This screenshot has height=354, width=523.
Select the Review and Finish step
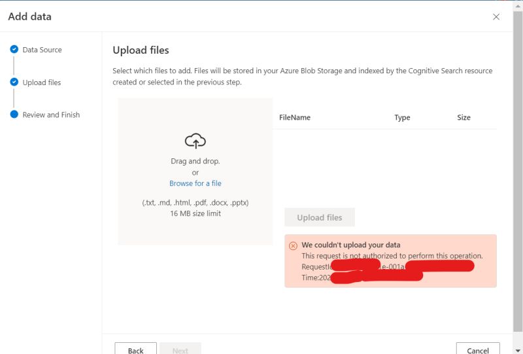(51, 115)
